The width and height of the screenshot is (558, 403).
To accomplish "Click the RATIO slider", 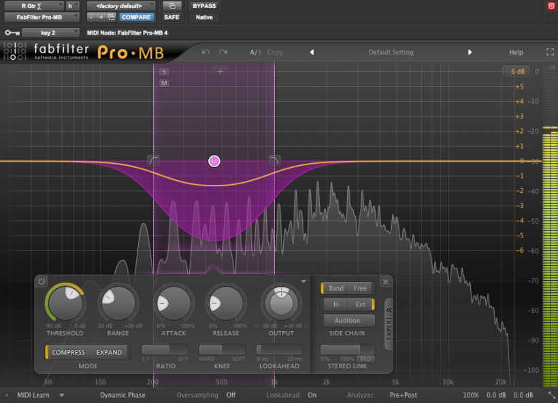I will click(165, 349).
